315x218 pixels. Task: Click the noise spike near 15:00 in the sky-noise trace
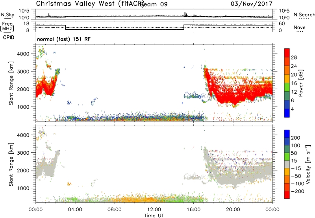click(185, 14)
